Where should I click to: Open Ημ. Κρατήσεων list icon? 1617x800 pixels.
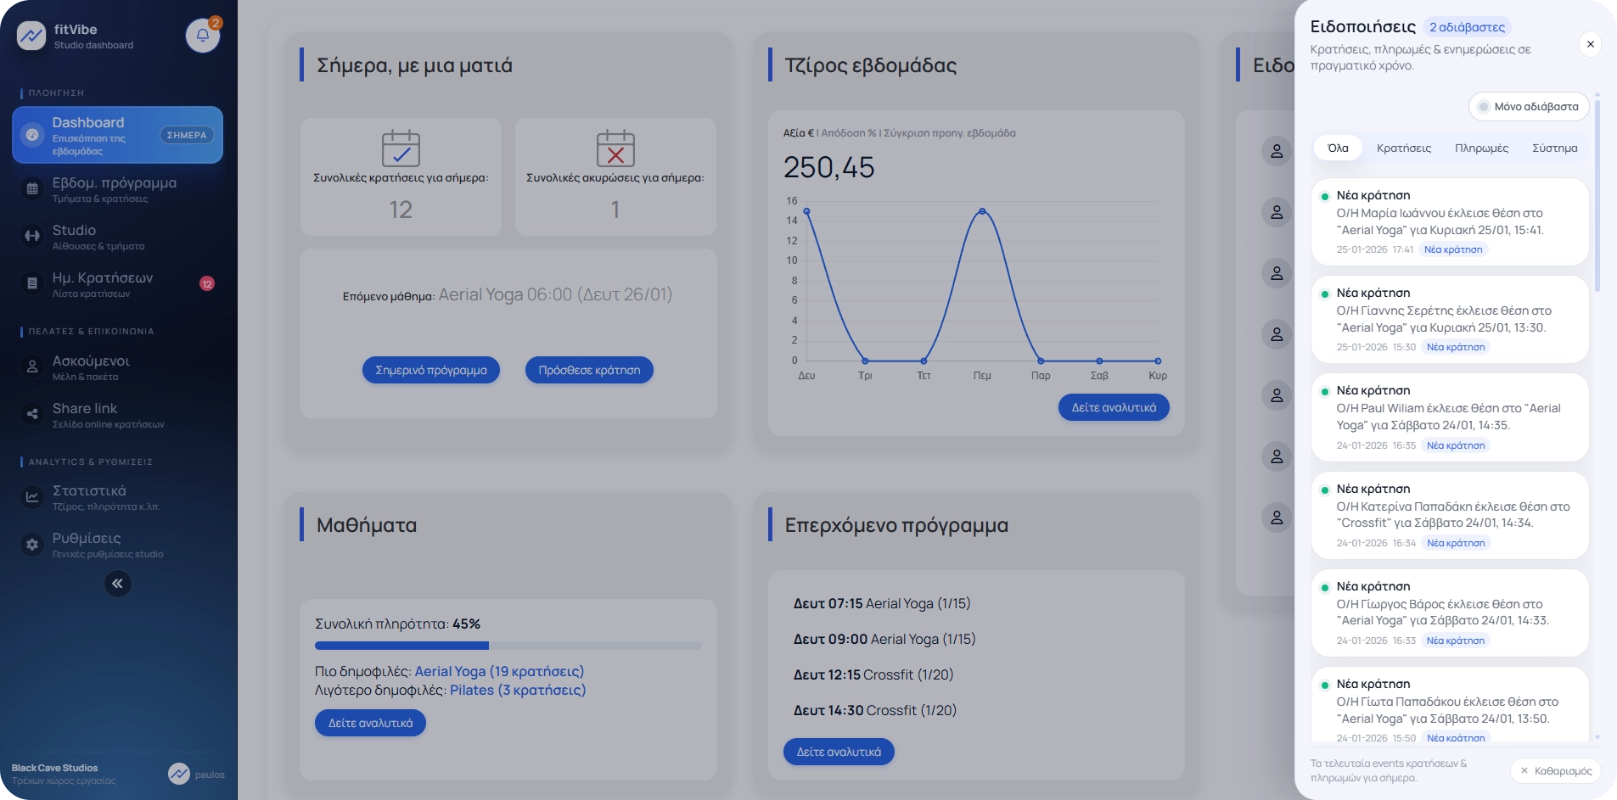(32, 283)
